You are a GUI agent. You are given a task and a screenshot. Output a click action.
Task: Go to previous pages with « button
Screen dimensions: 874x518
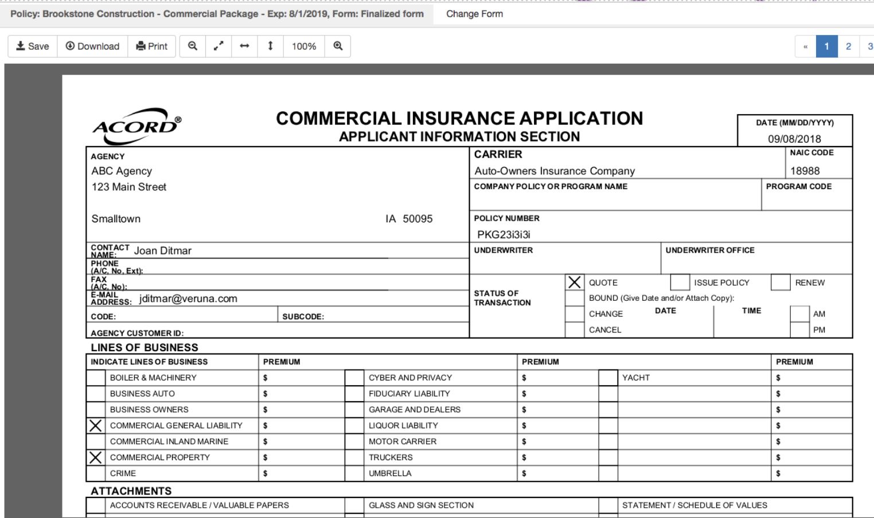(x=805, y=46)
